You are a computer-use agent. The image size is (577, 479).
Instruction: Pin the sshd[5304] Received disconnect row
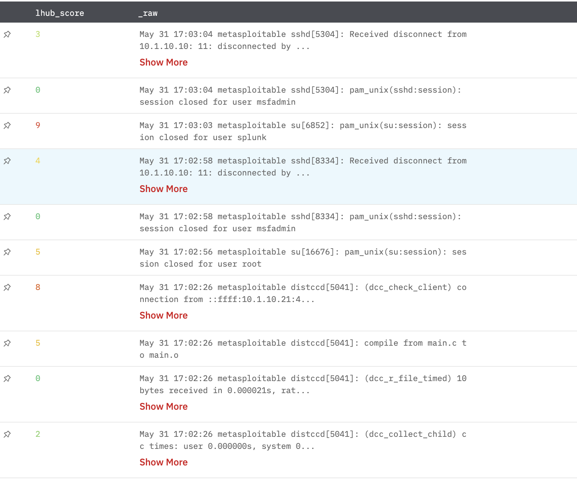click(x=7, y=34)
